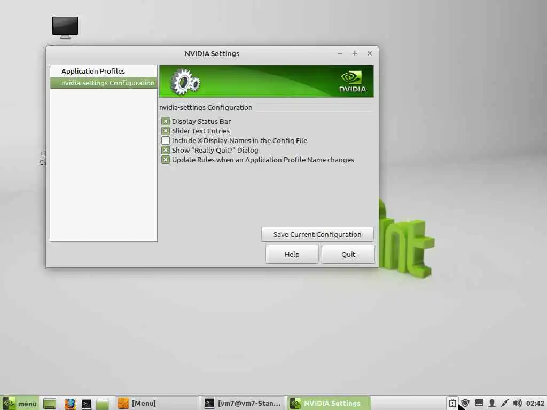The height and width of the screenshot is (410, 547).
Task: Close the NVIDIA Settings window
Action: (x=370, y=53)
